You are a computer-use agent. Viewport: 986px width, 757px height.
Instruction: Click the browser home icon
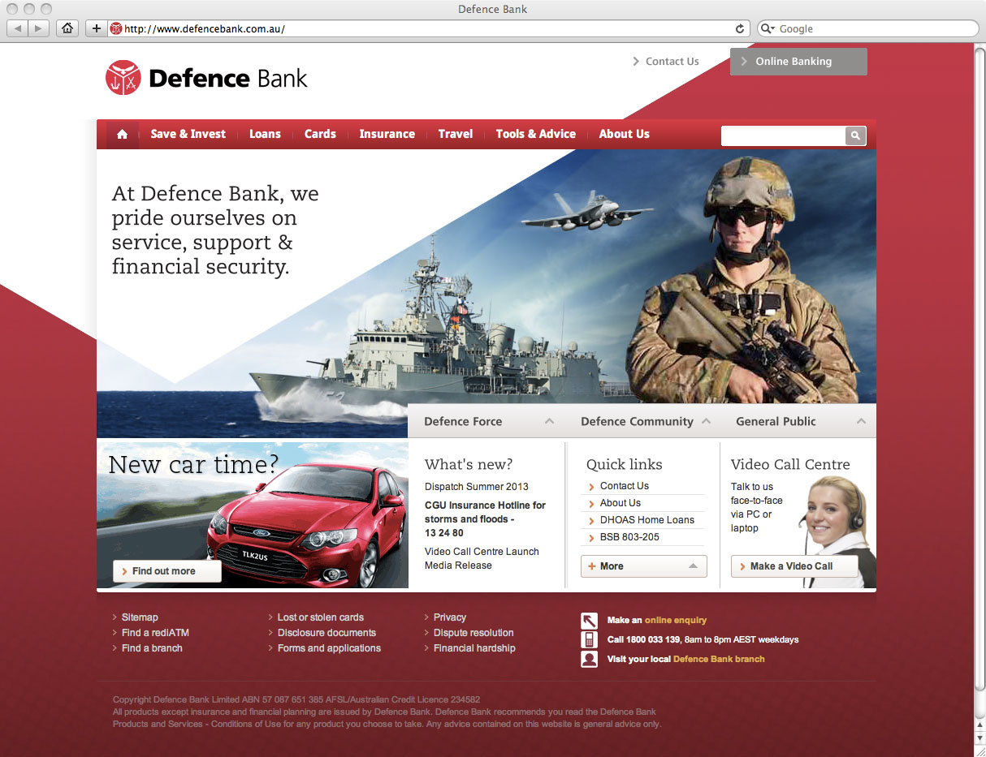coord(66,28)
